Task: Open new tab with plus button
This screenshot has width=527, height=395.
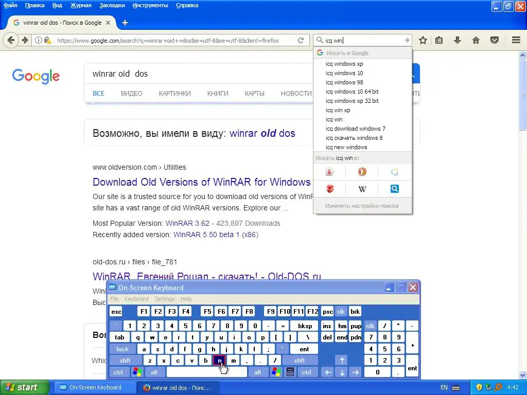Action: coord(125,23)
